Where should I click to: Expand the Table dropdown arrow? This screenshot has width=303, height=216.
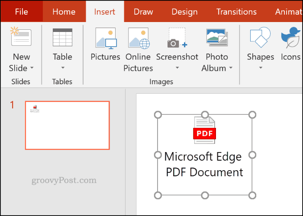tap(62, 68)
